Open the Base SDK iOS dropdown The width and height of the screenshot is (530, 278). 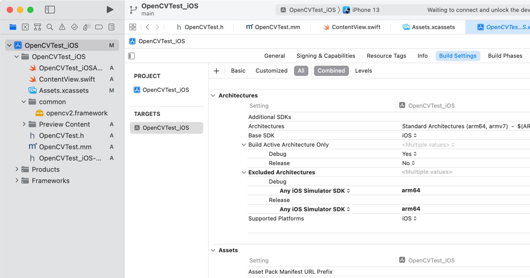(x=409, y=135)
